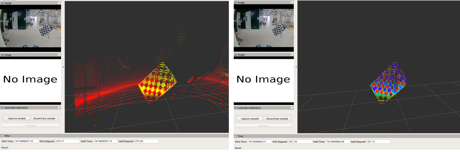Click Wall Elapsed field showing 321.12
This screenshot has height=152, width=460.
378,142
